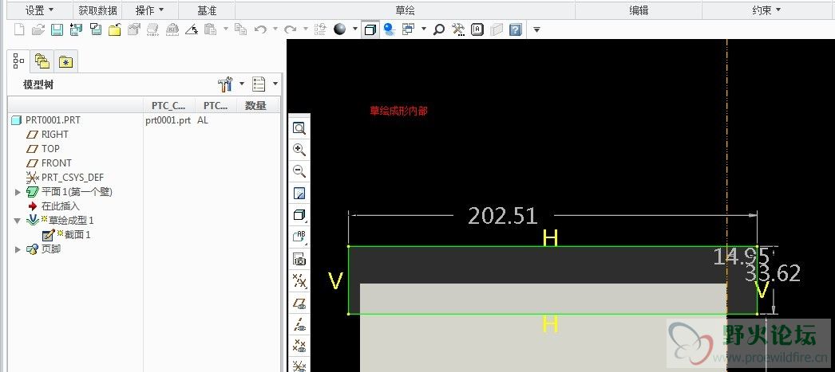Click the shaded sphere appearance icon
Screen dimensions: 835x372
click(340, 29)
